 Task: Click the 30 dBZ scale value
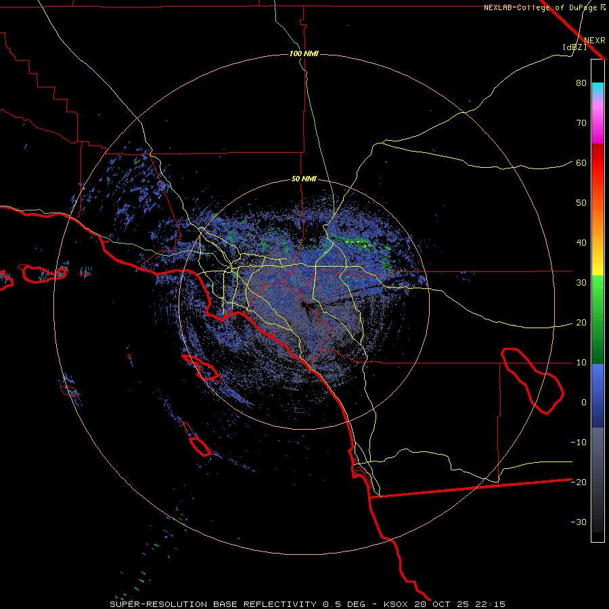pyautogui.click(x=581, y=283)
